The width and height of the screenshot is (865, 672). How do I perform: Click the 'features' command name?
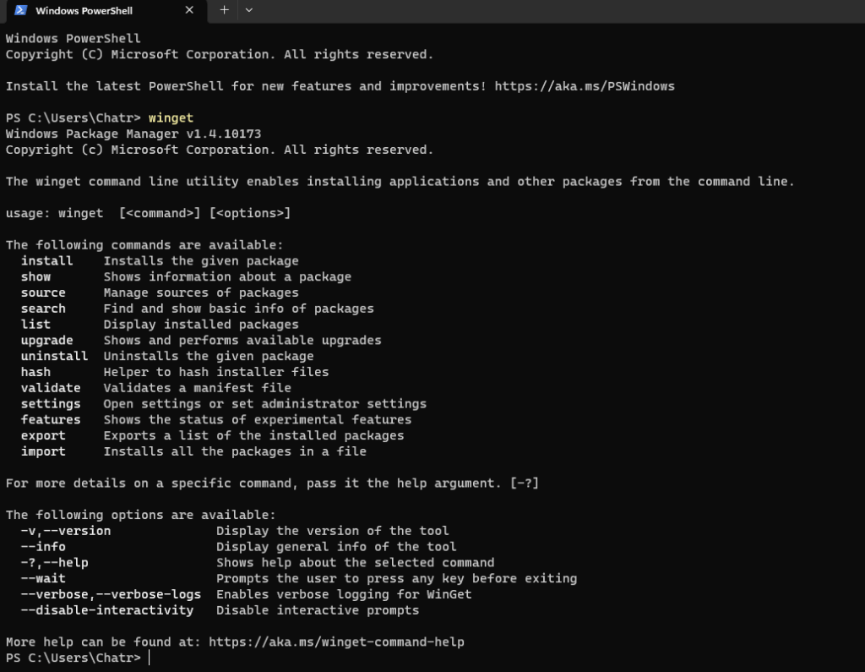pyautogui.click(x=51, y=419)
